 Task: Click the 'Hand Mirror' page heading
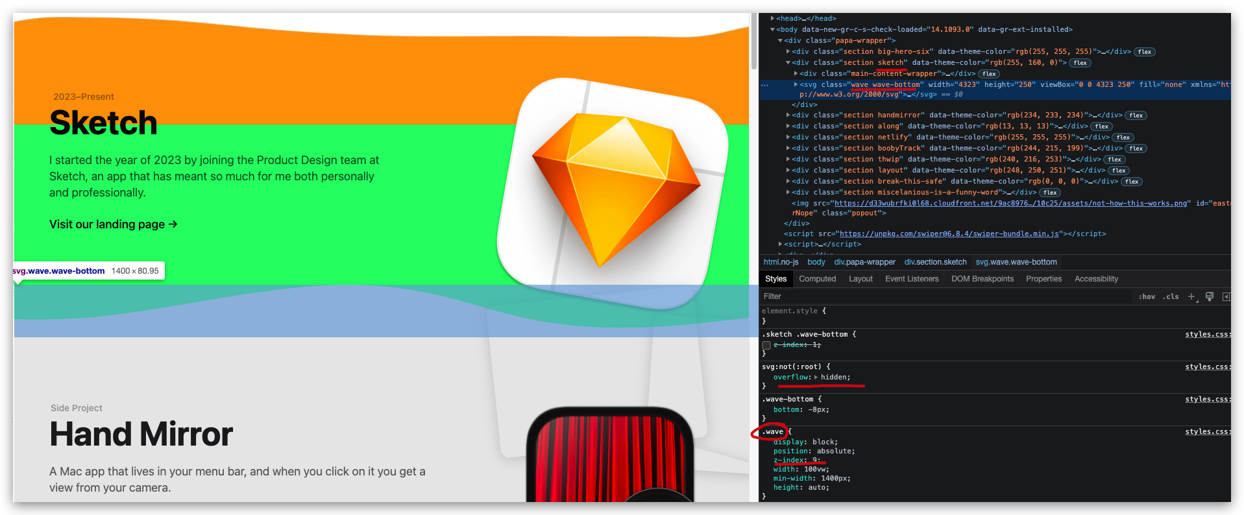[x=141, y=434]
